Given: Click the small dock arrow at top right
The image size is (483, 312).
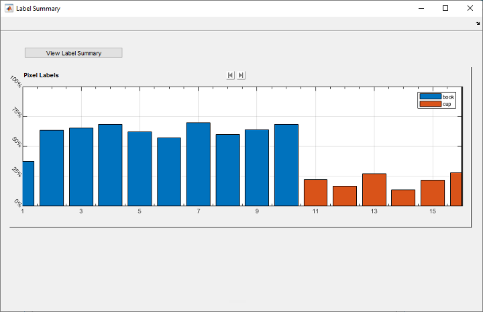Looking at the screenshot, I should click(x=478, y=23).
